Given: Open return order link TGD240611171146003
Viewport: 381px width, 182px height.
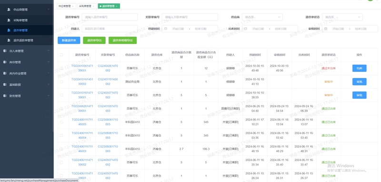Looking at the screenshot, I should (x=82, y=149).
